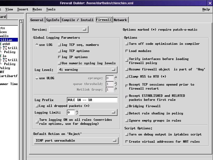Screen dimensions: 213x160
Task: Select the eth0 Policy tree item
Action: coord(10,52)
